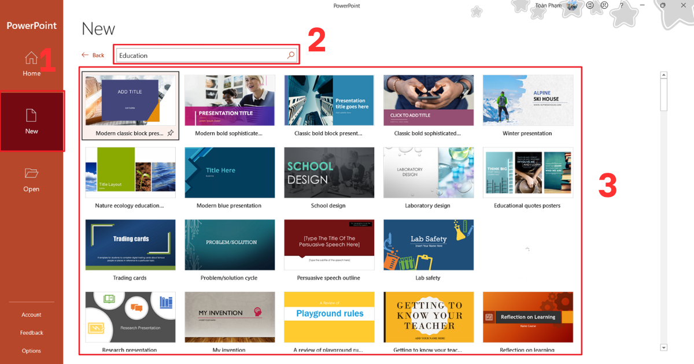Open the Open files sidebar item

coord(31,180)
